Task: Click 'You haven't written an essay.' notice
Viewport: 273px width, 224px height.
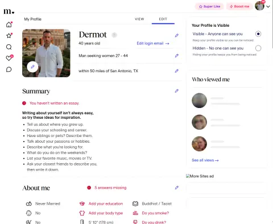Action: coord(54,103)
